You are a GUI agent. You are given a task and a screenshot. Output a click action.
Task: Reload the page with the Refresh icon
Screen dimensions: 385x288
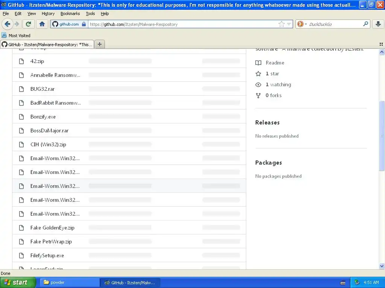click(x=29, y=24)
